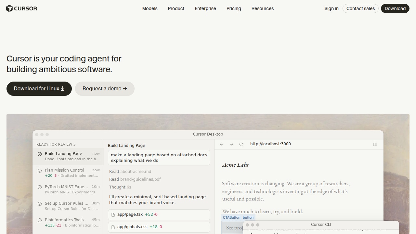This screenshot has width=416, height=234.
Task: Click the 'Cursor CLI' window title
Action: point(321,225)
